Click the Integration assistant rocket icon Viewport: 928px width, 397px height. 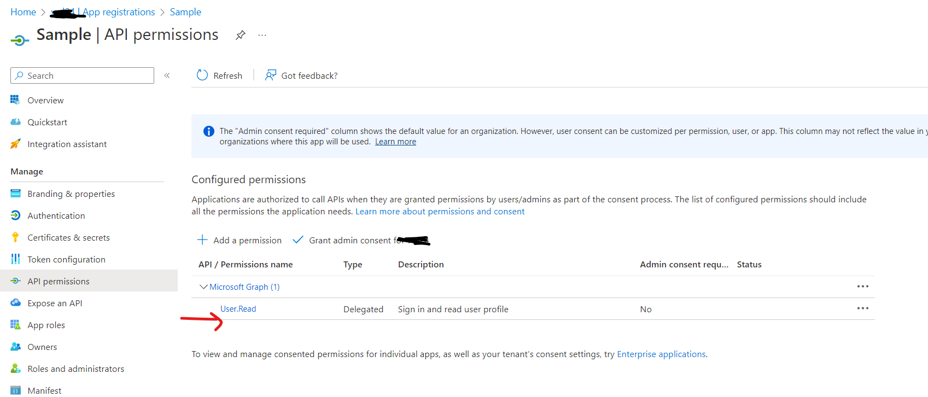tap(15, 144)
